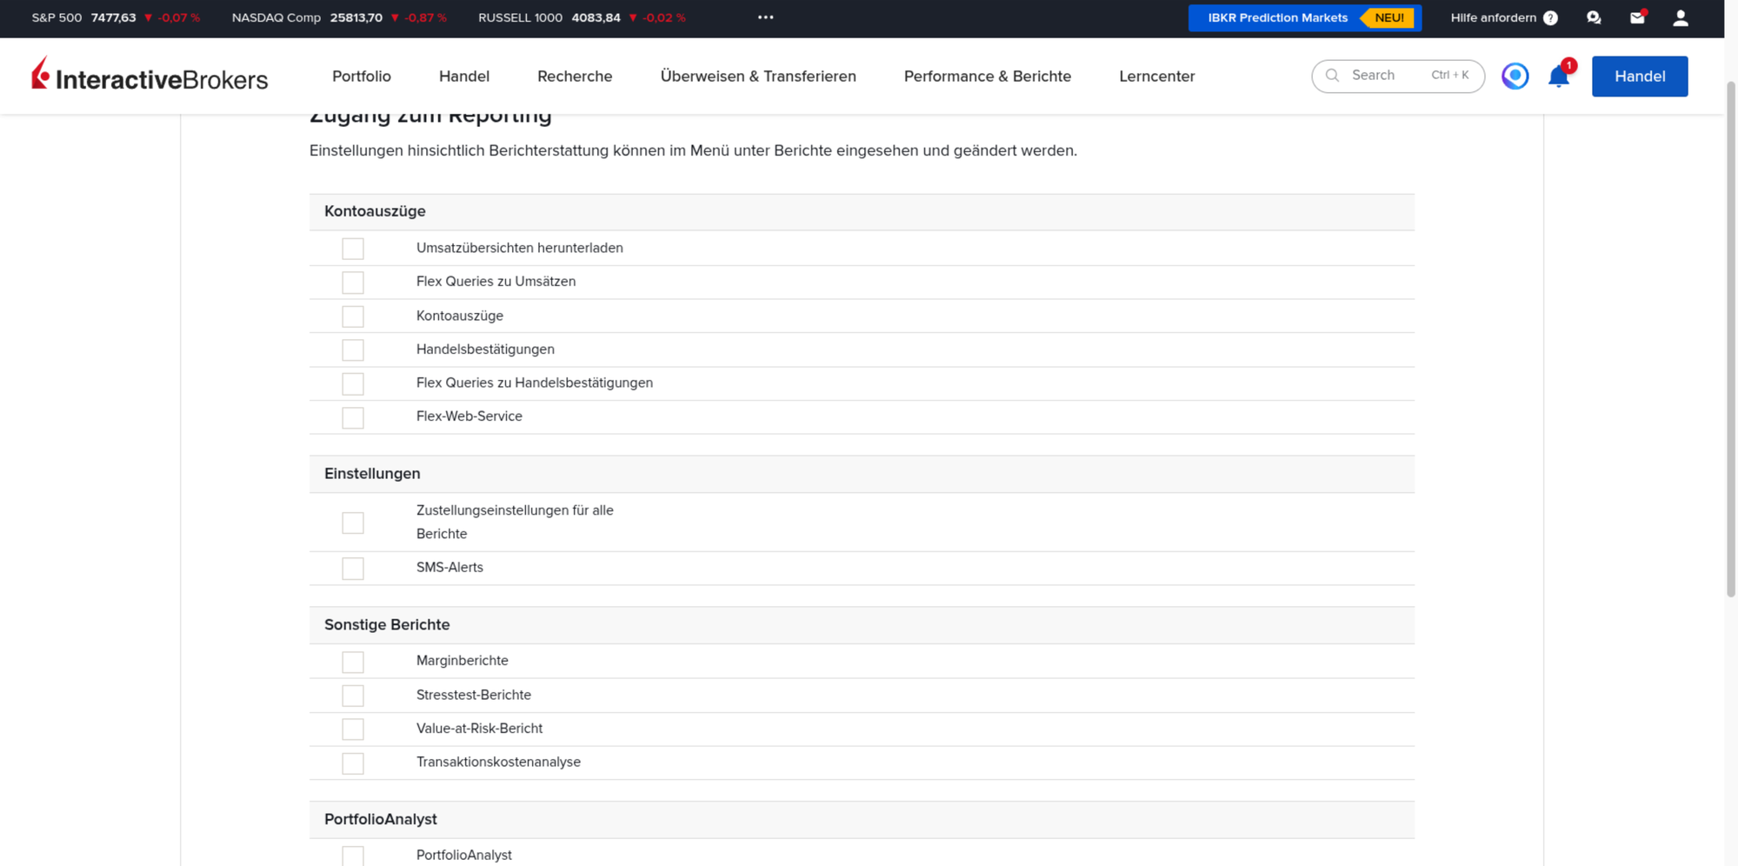Enable the Handelsbestätigungen checkbox
This screenshot has height=866, width=1738.
[353, 350]
